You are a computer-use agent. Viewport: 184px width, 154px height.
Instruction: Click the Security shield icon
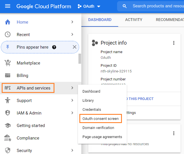coord(8,150)
